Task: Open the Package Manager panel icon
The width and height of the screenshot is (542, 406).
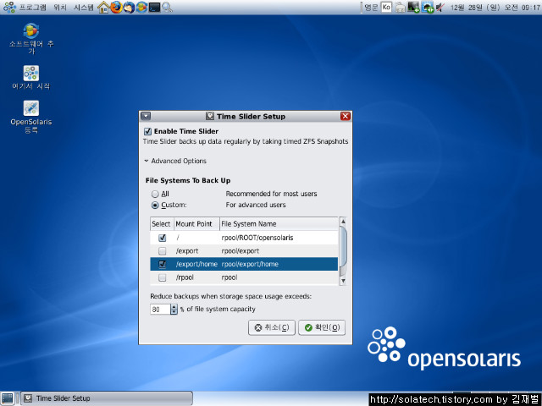Action: pos(141,7)
